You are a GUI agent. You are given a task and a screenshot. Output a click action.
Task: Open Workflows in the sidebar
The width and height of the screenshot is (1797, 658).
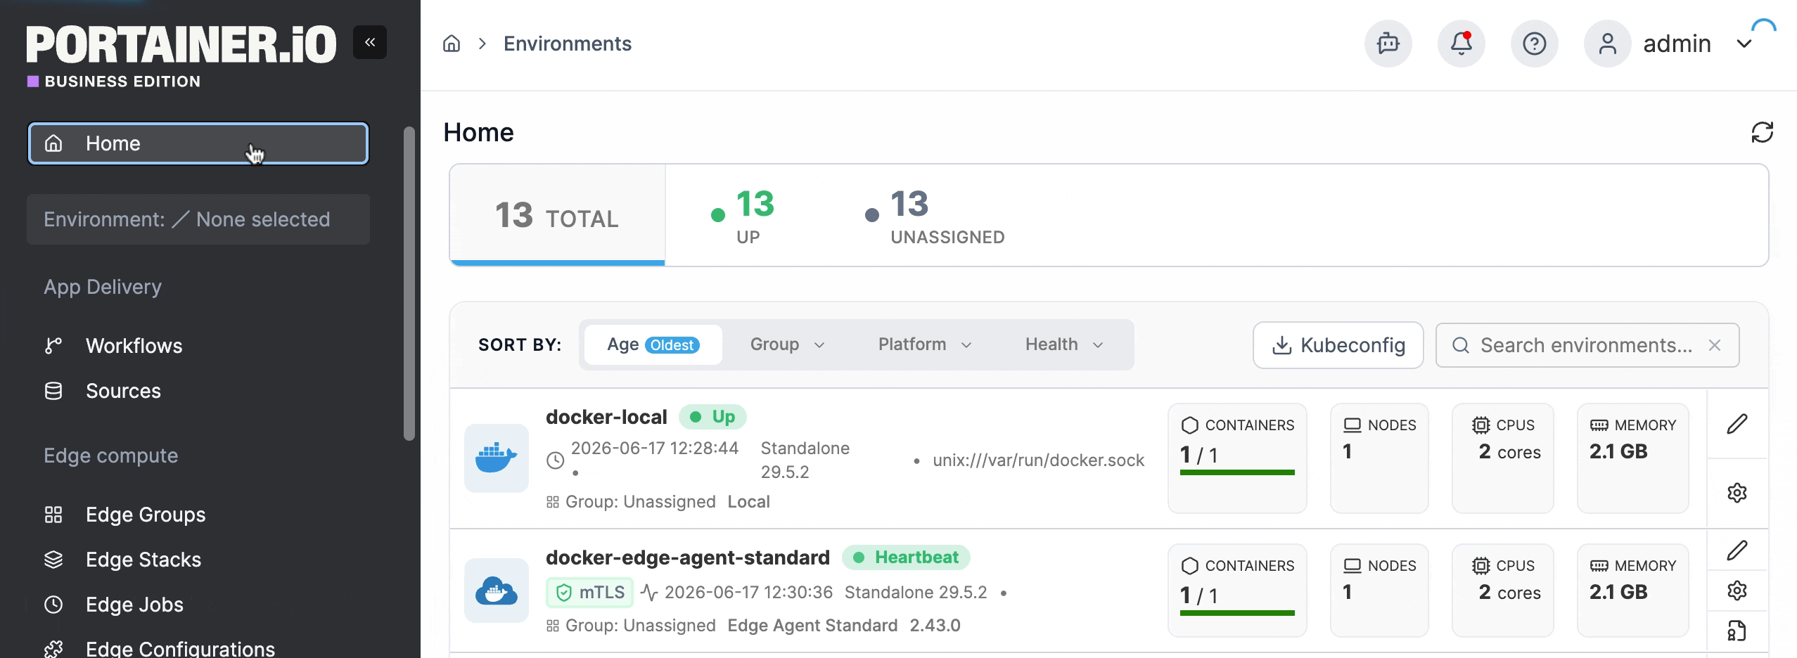tap(134, 346)
